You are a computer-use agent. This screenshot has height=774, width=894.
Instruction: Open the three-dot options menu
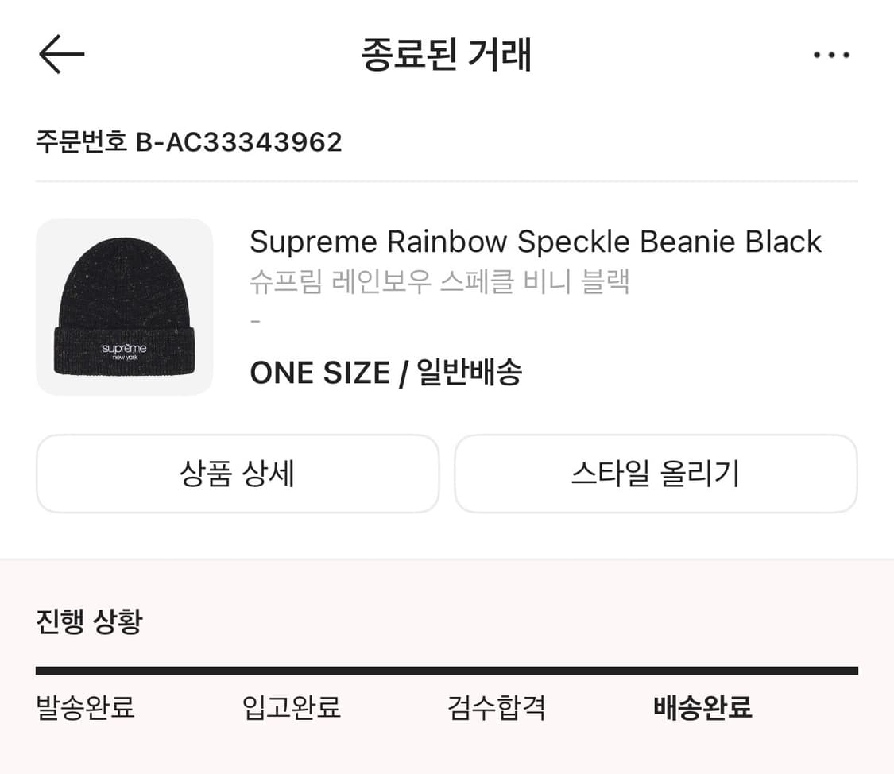pyautogui.click(x=831, y=54)
